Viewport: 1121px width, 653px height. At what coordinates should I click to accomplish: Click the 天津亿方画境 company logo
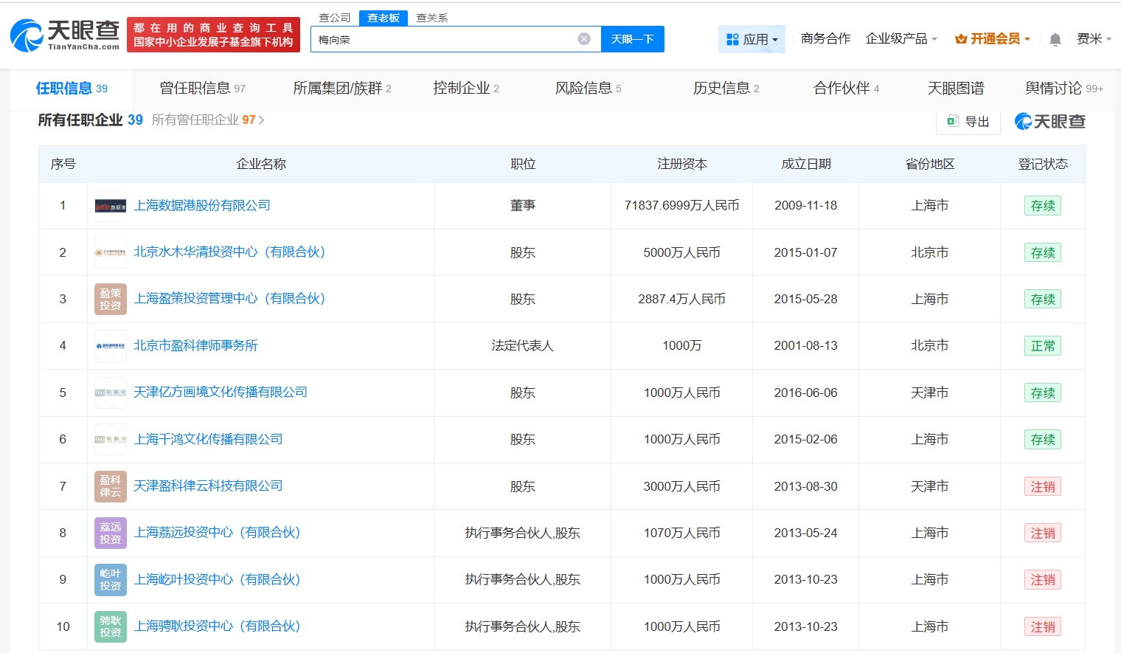point(111,393)
